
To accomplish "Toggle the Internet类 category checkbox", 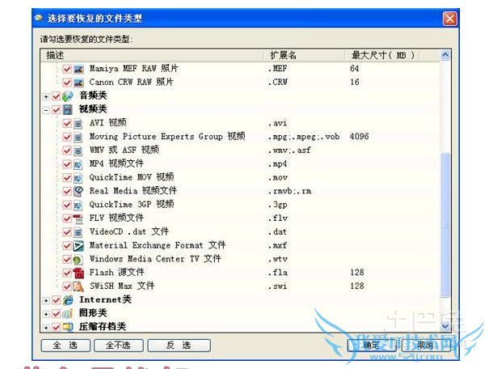I will pos(56,300).
